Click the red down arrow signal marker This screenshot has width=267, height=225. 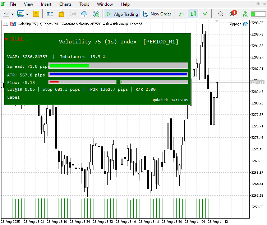click(x=6, y=39)
